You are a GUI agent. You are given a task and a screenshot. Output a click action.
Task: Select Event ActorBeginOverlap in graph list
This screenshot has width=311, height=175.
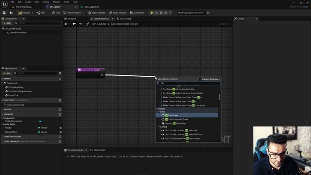click(x=20, y=91)
